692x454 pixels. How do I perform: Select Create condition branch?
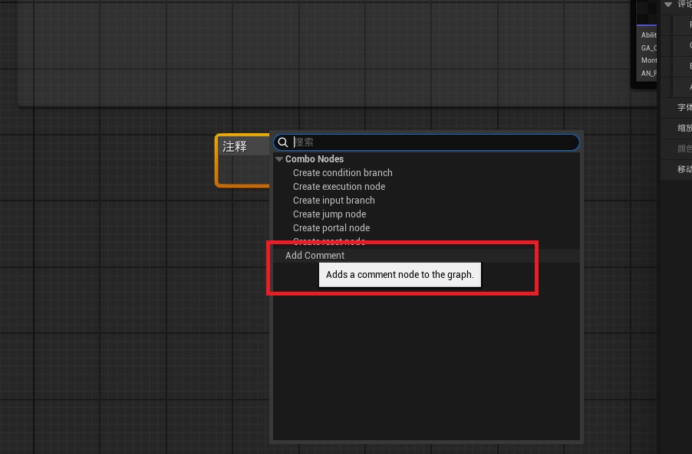(x=342, y=173)
